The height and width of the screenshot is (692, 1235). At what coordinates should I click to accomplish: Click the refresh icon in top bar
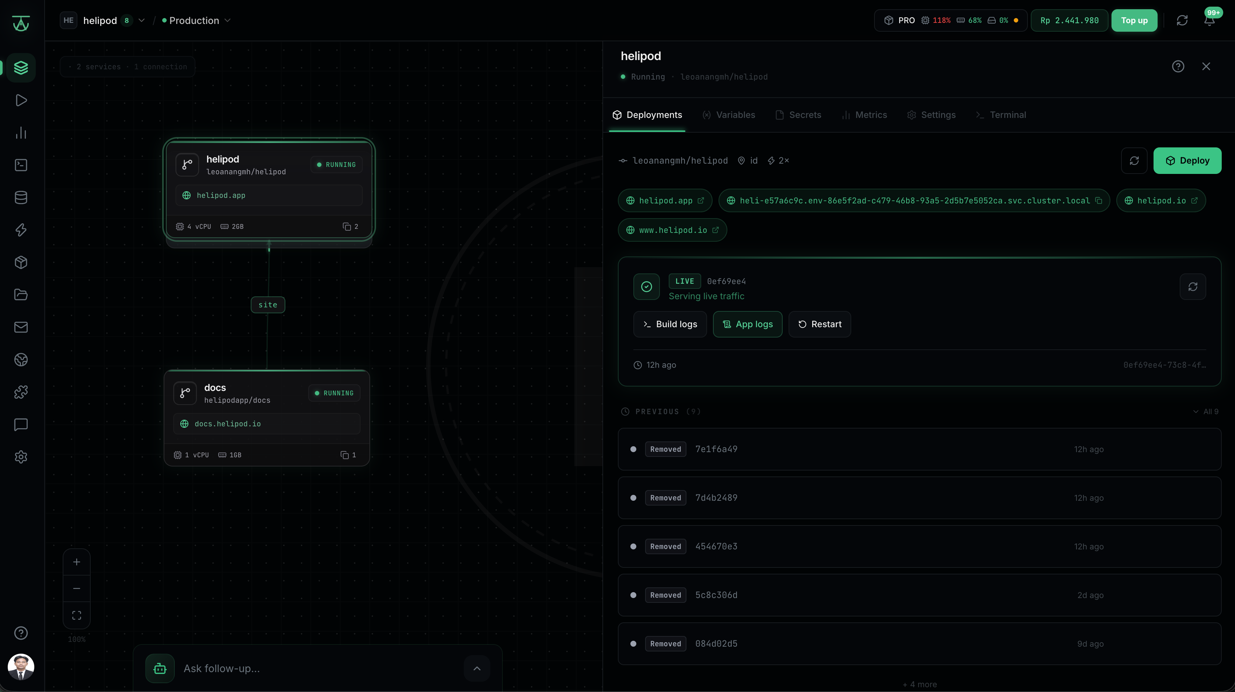click(1182, 20)
